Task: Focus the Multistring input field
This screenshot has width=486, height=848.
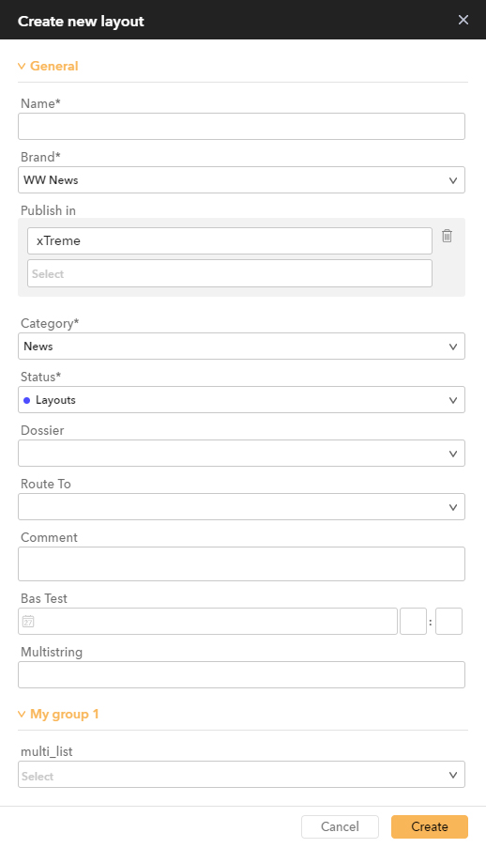Action: point(242,675)
